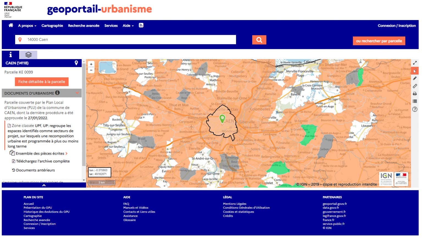Open partner link gouvernement.fr

point(334,212)
